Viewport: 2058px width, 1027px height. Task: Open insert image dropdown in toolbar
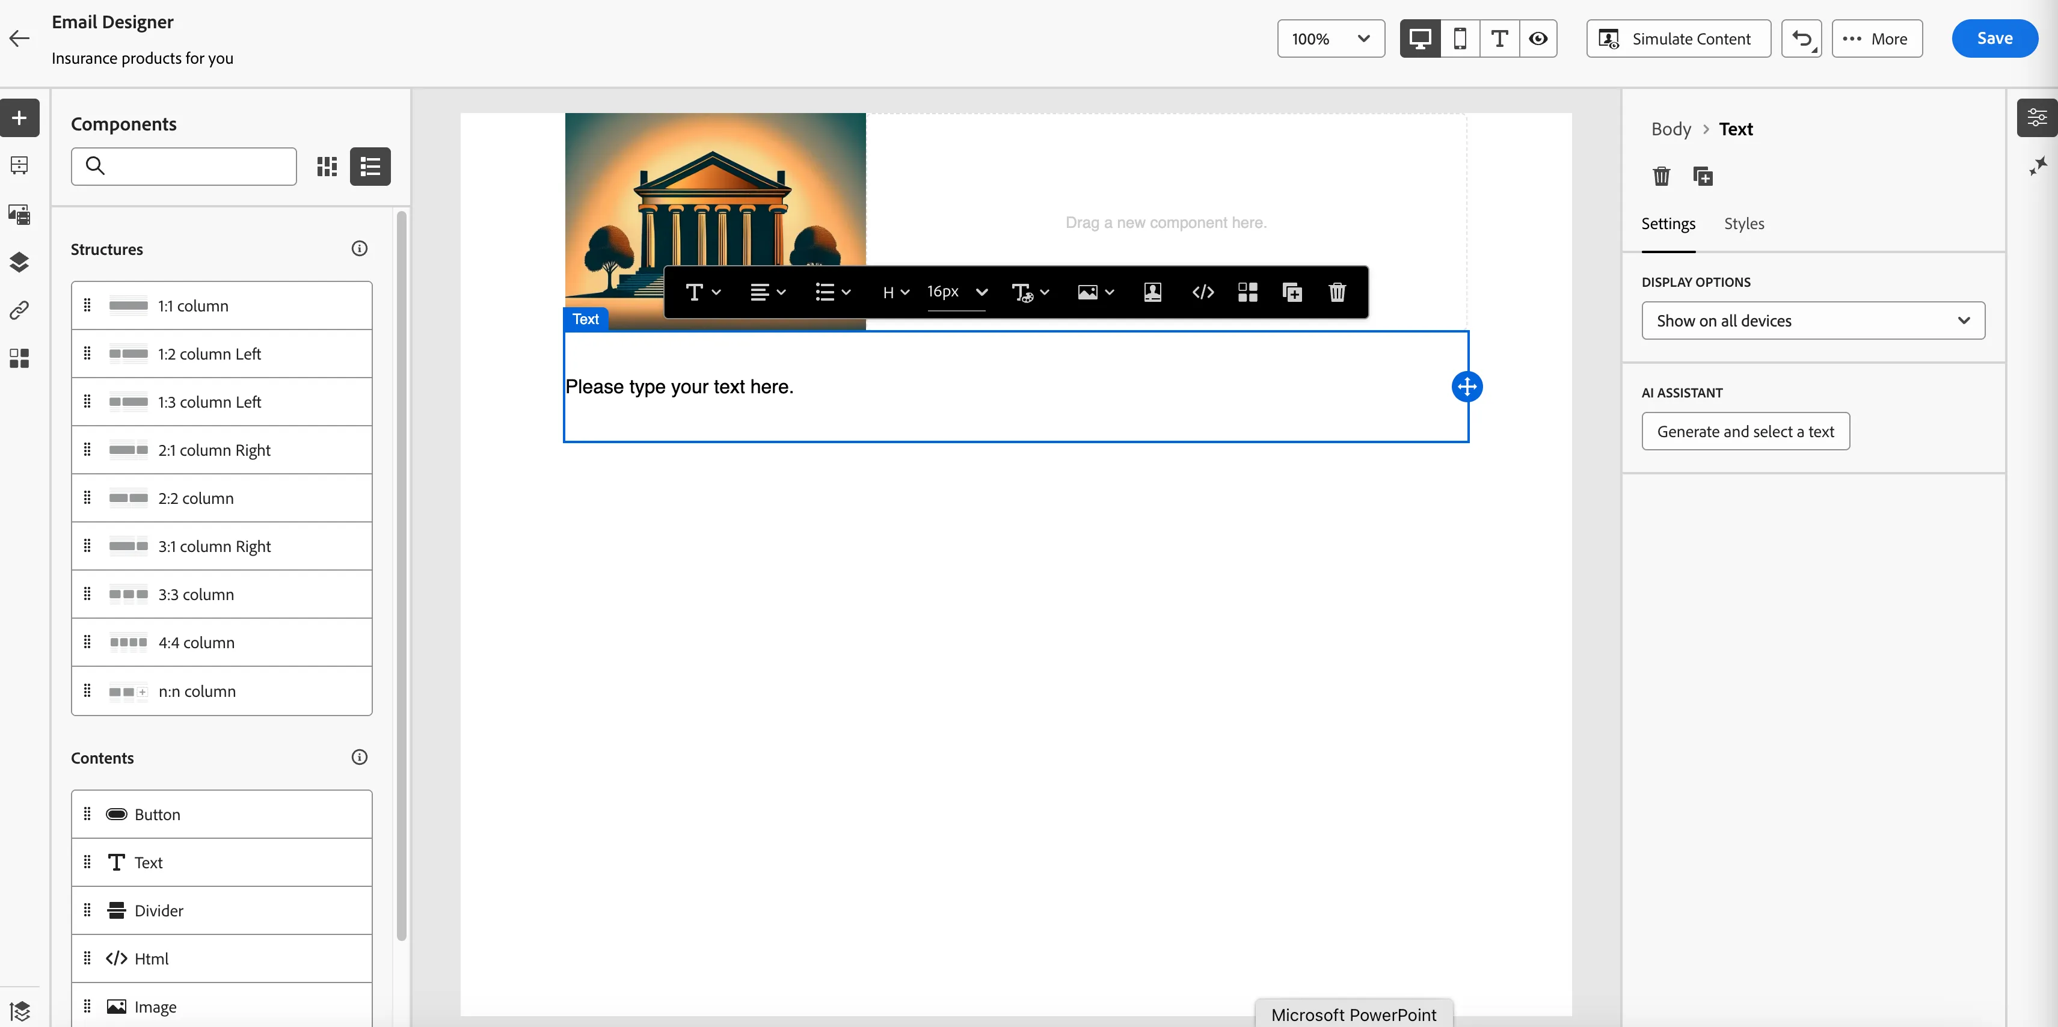tap(1095, 292)
